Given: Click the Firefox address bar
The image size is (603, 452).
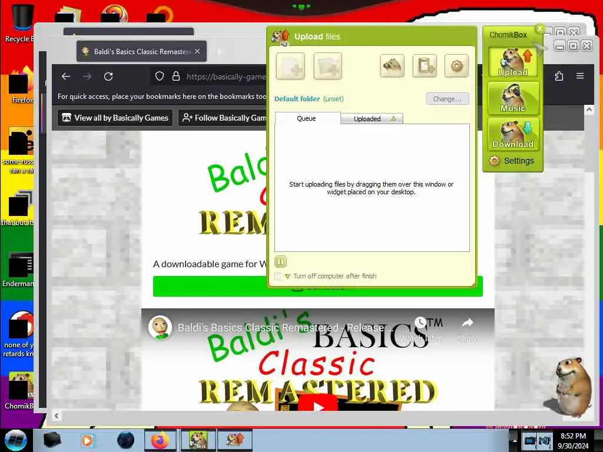Looking at the screenshot, I should click(x=226, y=77).
